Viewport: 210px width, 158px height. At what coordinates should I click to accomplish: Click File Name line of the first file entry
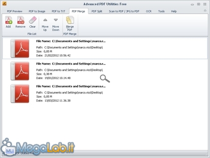coord(71,41)
